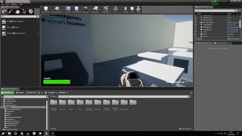This screenshot has width=242, height=136.
Task: Expand the Cinematics dropdown arrow
Action: (x=110, y=10)
